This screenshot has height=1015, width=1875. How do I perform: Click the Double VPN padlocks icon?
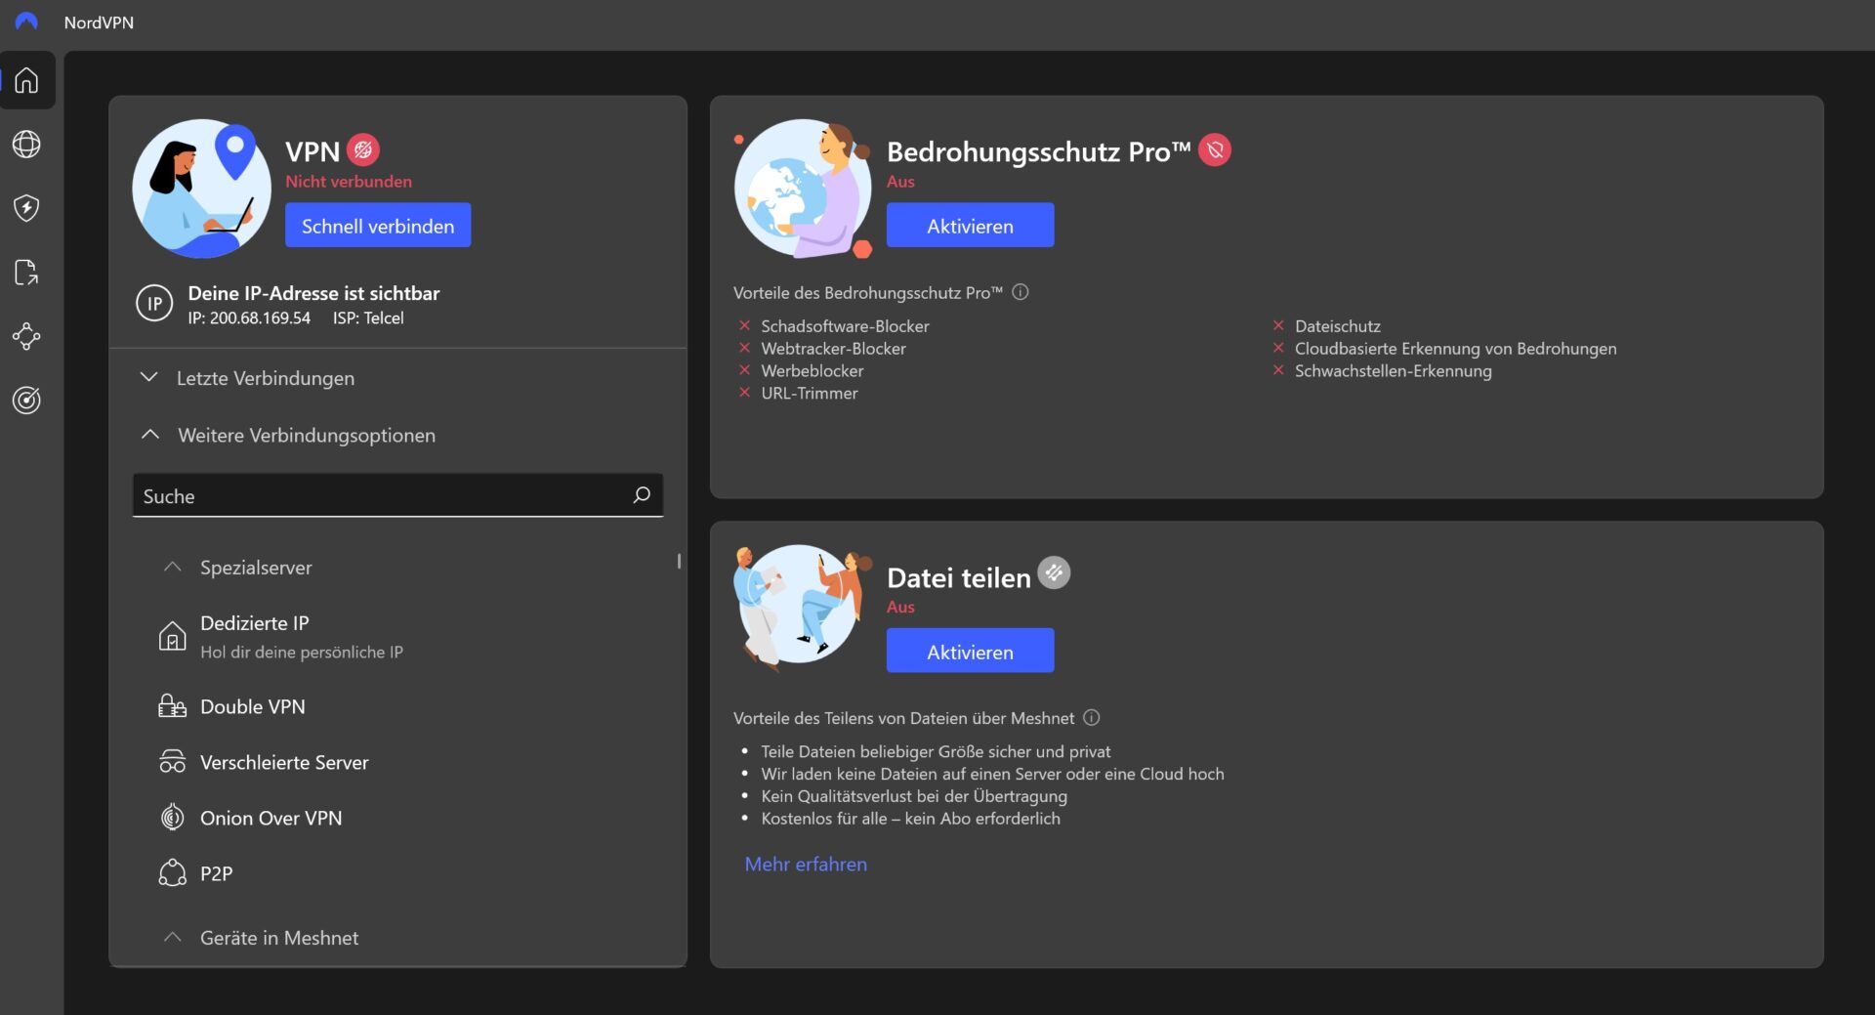click(172, 706)
